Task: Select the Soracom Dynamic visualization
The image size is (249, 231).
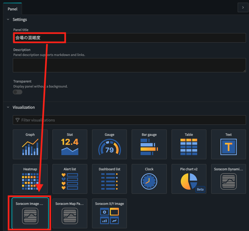Action: tap(228, 179)
